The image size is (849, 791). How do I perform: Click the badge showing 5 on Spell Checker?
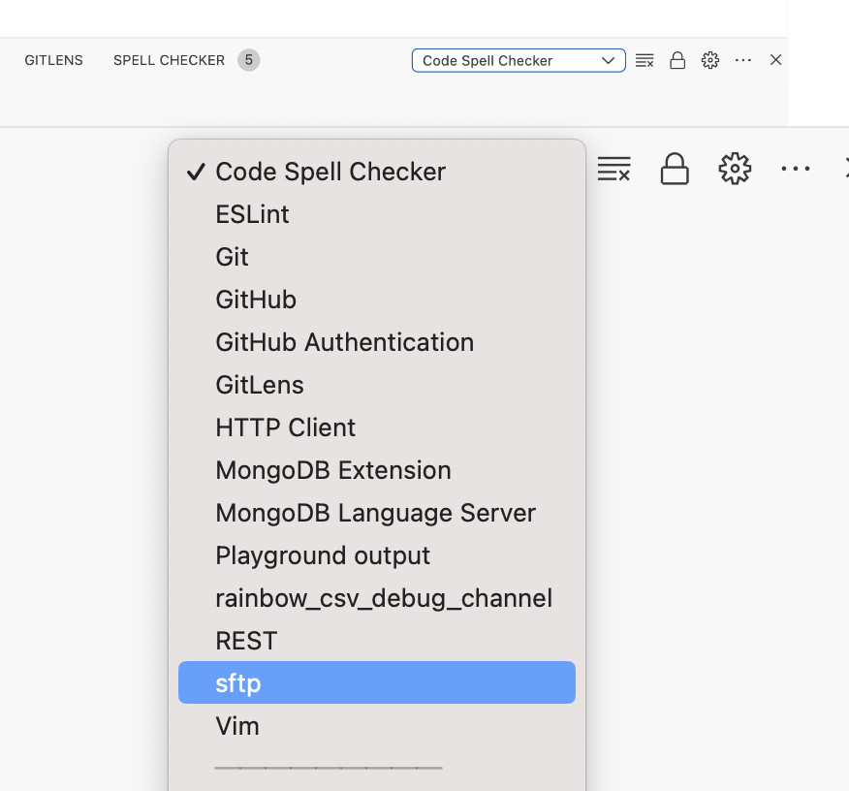248,60
